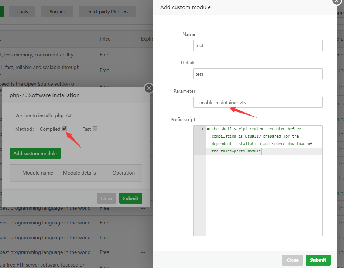Focus the Name input field

[x=258, y=45]
